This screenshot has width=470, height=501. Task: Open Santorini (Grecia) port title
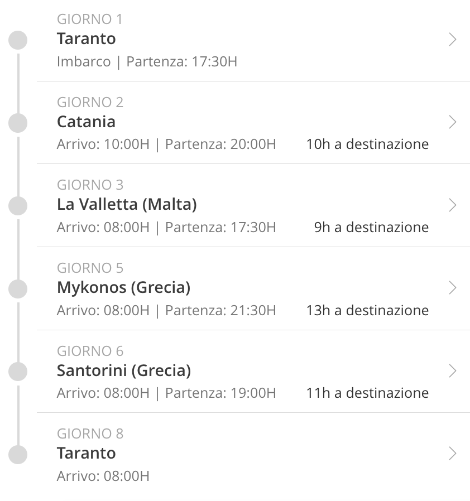coord(124,370)
